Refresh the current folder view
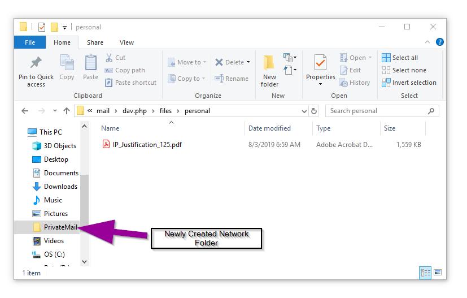Viewport: 467px width, 298px height. point(315,111)
